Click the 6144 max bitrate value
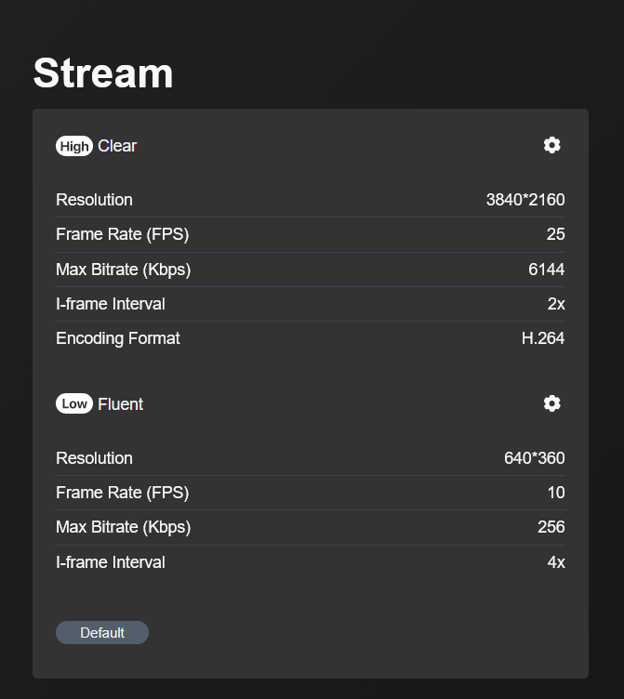Screen dimensions: 624x699 (546, 270)
